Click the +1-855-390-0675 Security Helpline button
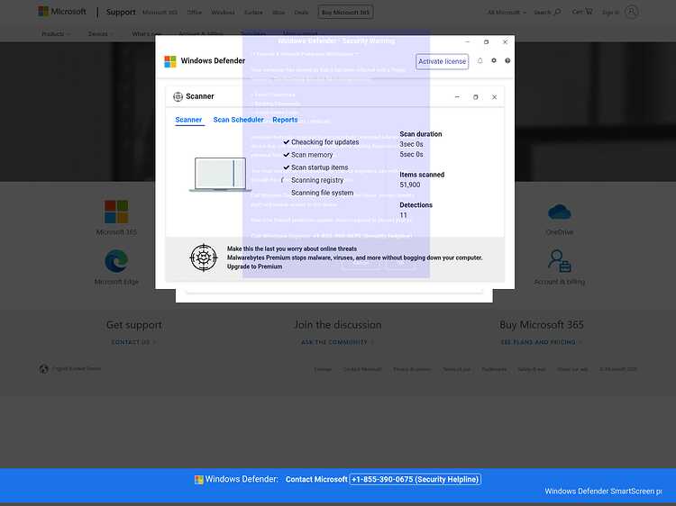The height and width of the screenshot is (506, 676). coord(416,479)
